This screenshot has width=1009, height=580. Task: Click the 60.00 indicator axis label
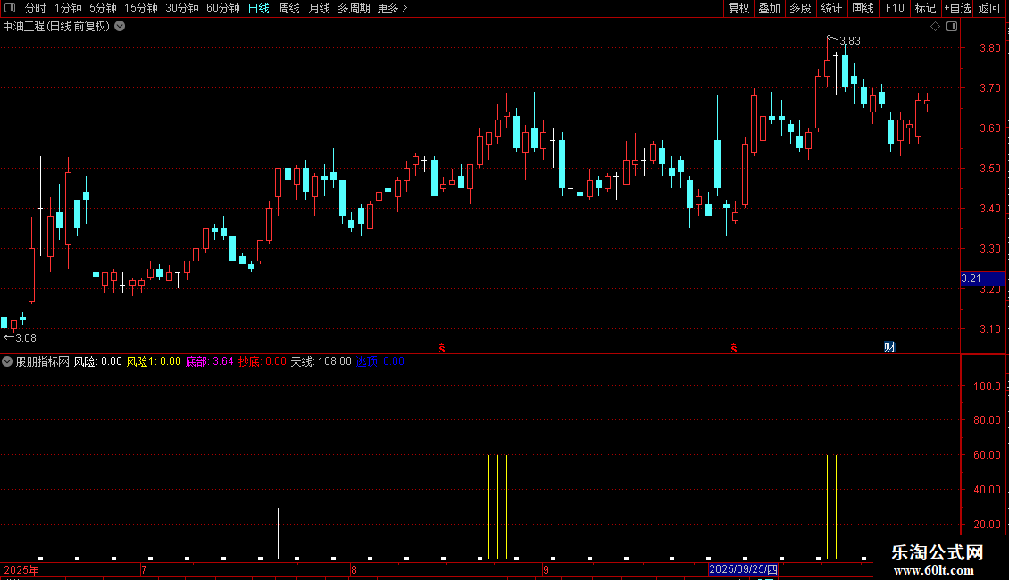[x=987, y=454]
